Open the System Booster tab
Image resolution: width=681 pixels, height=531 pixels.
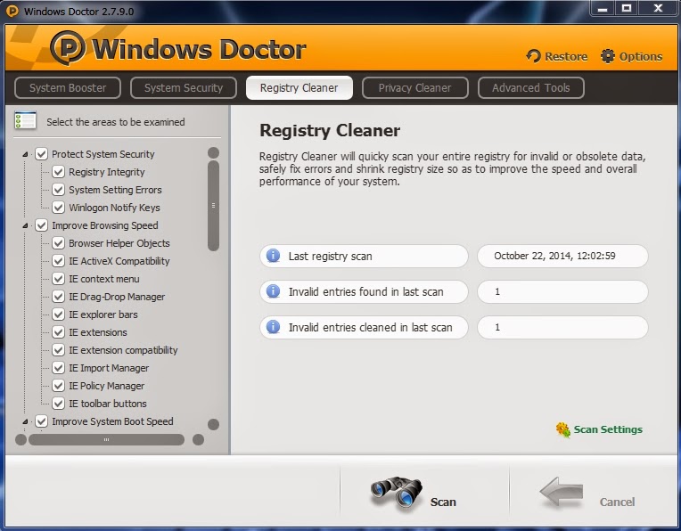[68, 87]
